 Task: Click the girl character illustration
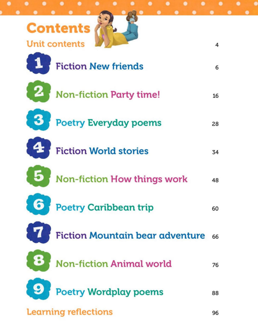coord(116,29)
